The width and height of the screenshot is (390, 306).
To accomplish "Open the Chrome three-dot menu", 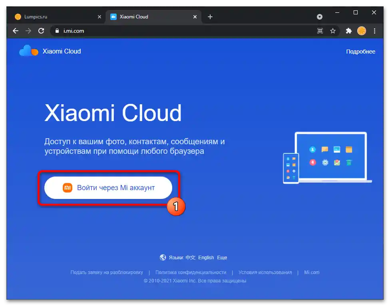I will tap(374, 31).
